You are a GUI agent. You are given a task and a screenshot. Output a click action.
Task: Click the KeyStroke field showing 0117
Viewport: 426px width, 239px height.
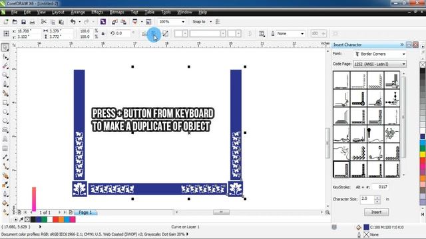tap(380, 187)
